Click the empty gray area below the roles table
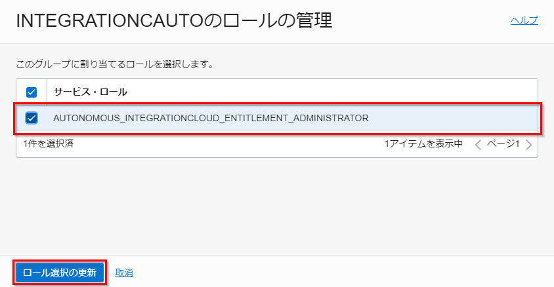554x287 pixels. click(x=277, y=206)
